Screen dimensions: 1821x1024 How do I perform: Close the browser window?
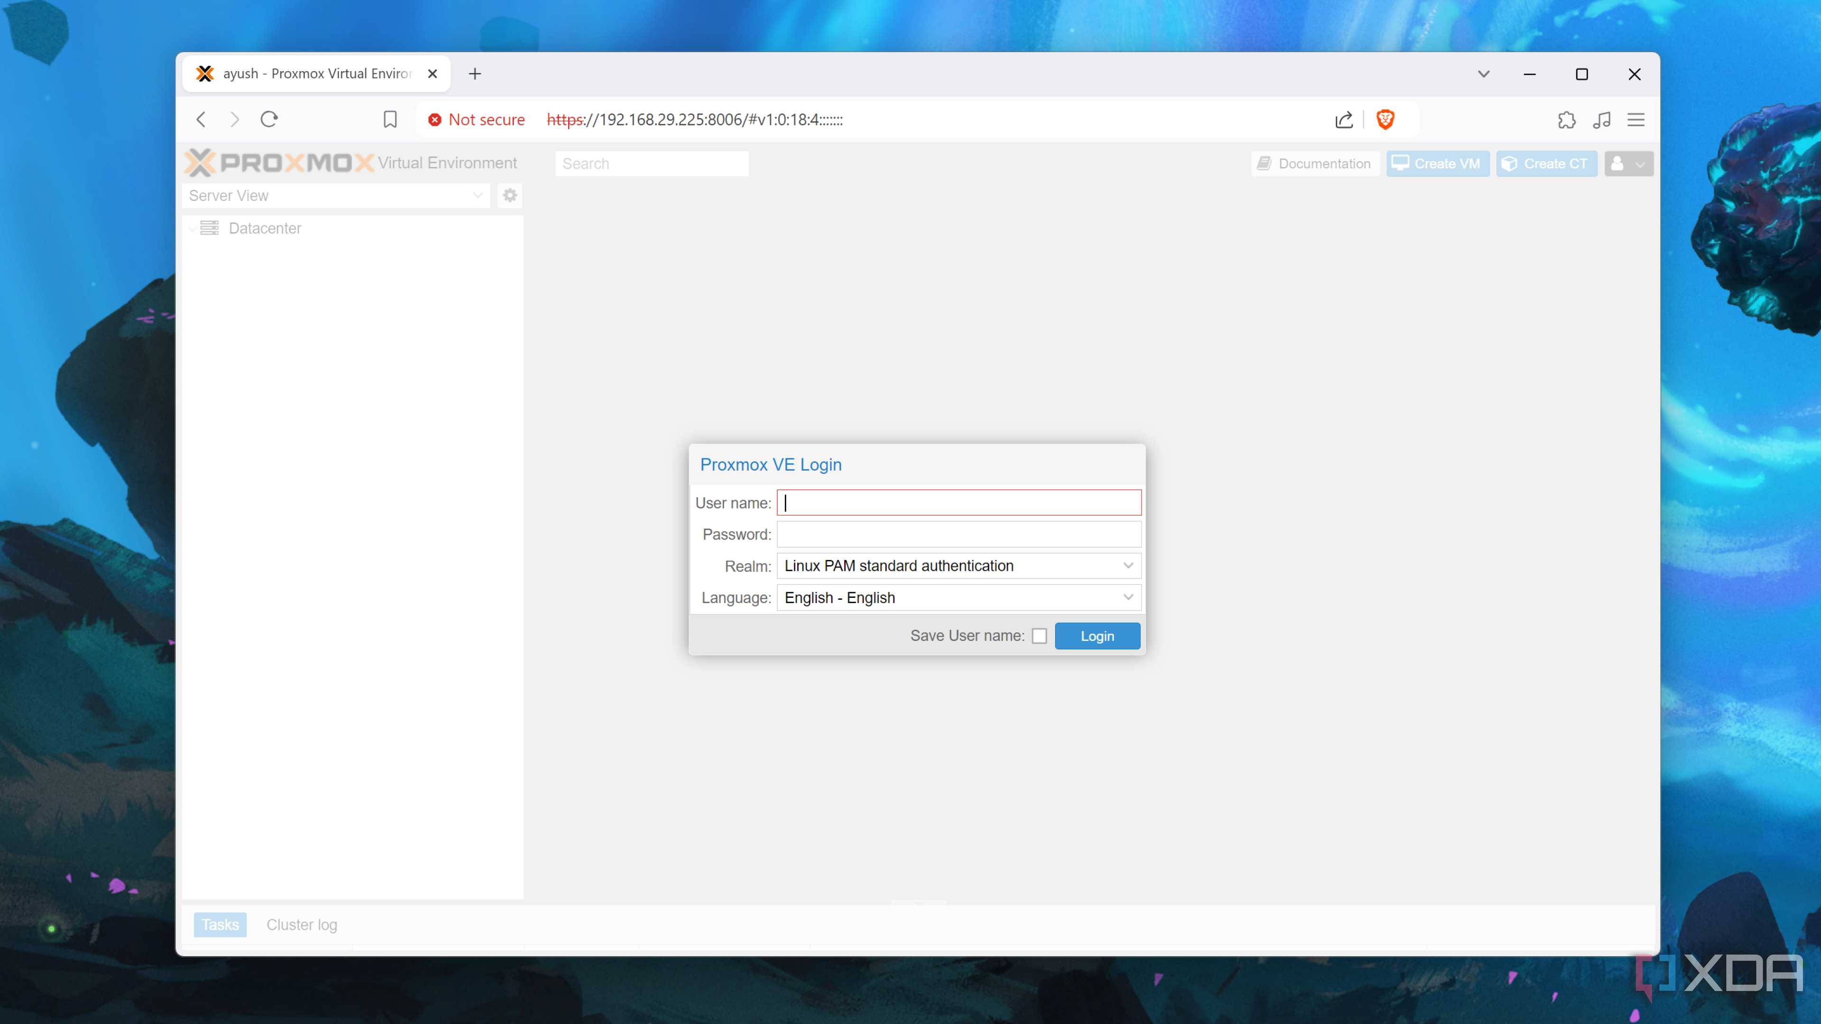pos(1634,73)
